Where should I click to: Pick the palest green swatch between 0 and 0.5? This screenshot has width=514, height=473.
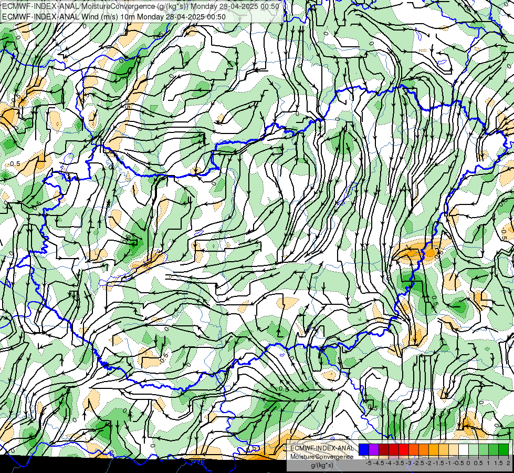pos(474,449)
